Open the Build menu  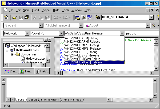coord(56,10)
